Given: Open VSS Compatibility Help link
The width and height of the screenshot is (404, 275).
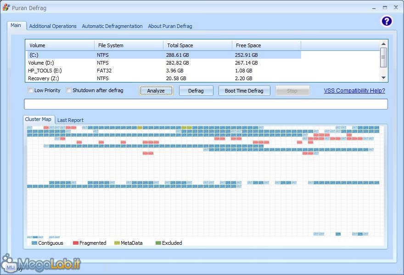Looking at the screenshot, I should click(354, 91).
